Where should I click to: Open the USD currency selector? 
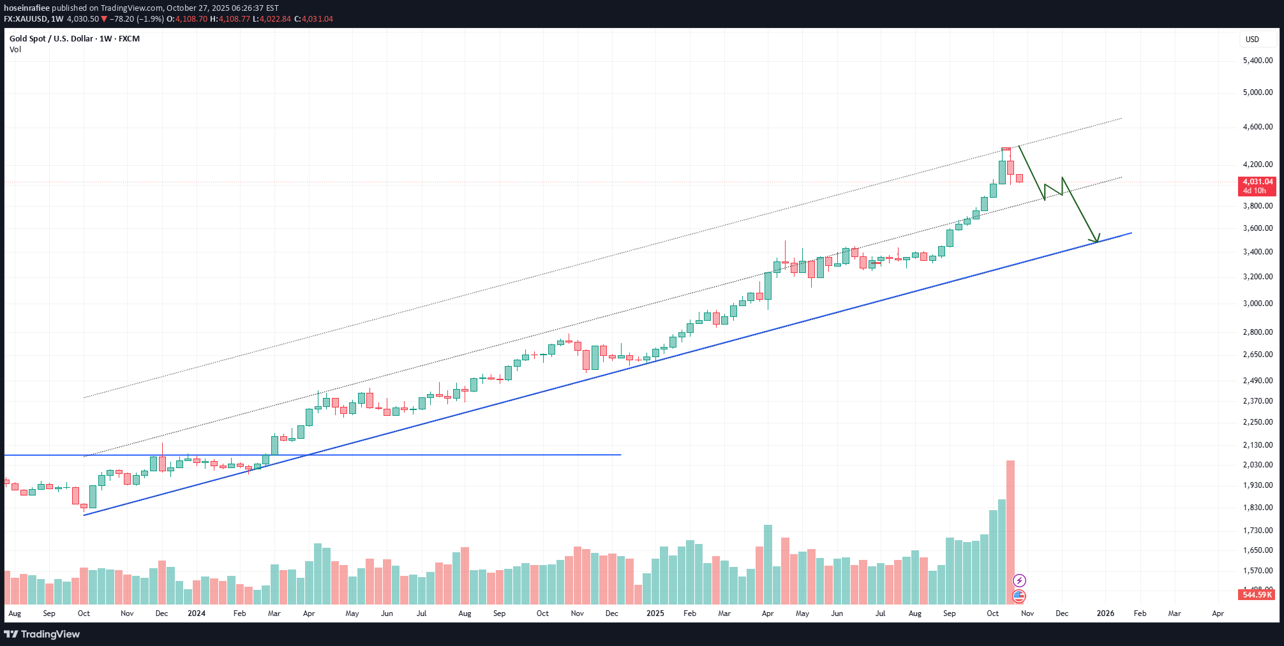(x=1253, y=40)
